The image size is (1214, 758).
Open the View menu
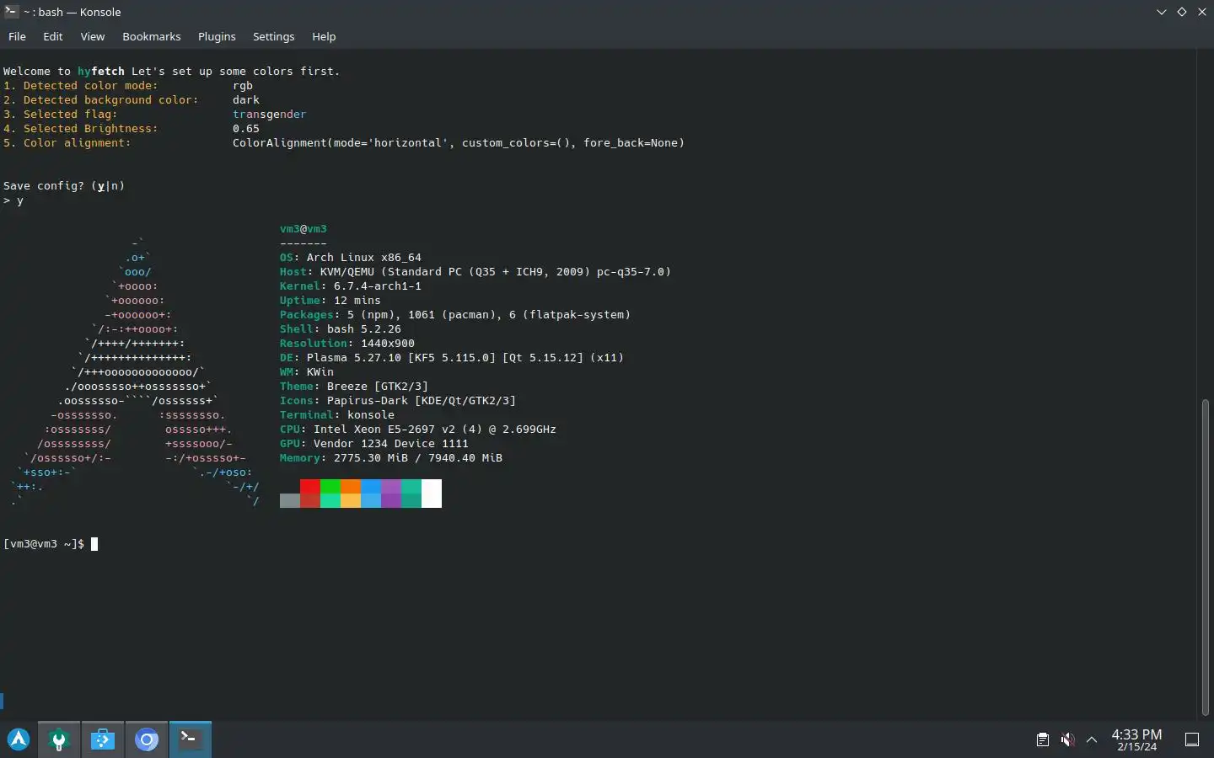click(x=93, y=36)
